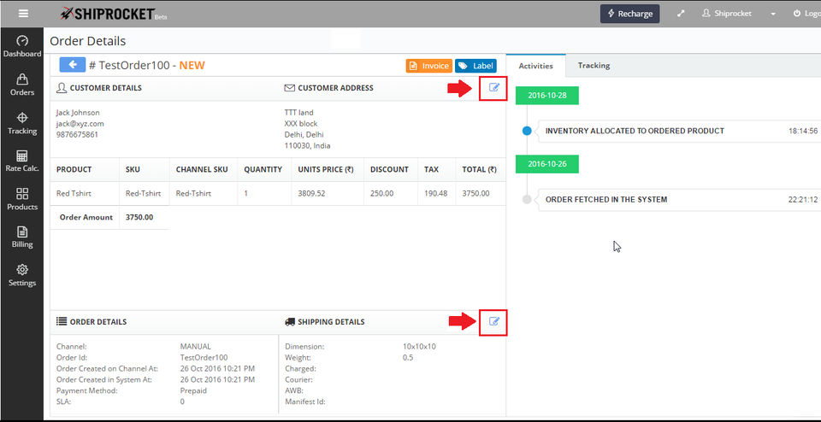This screenshot has height=422, width=821.
Task: Expand the account dropdown arrow
Action: tap(773, 15)
